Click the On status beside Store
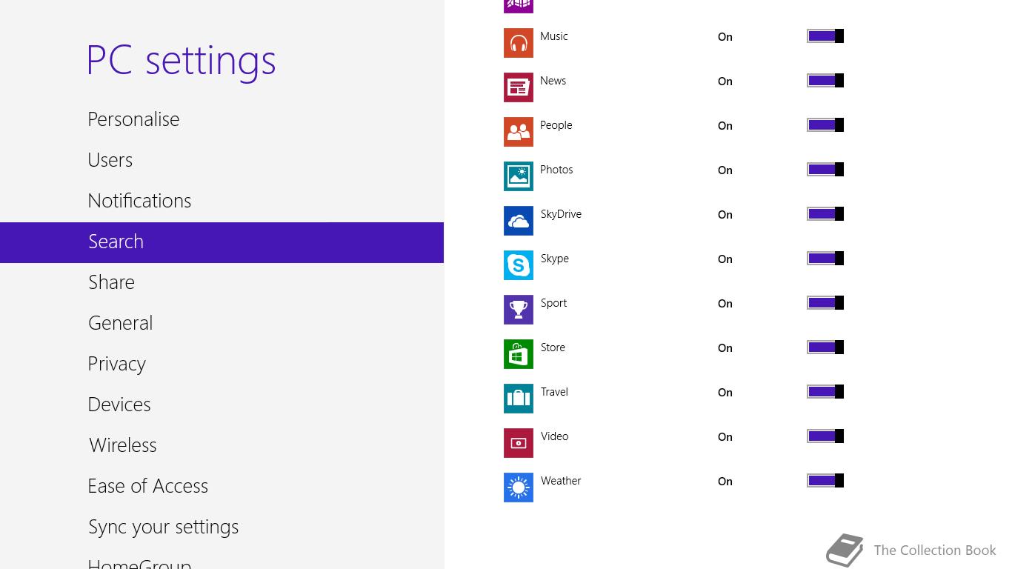 click(x=725, y=348)
